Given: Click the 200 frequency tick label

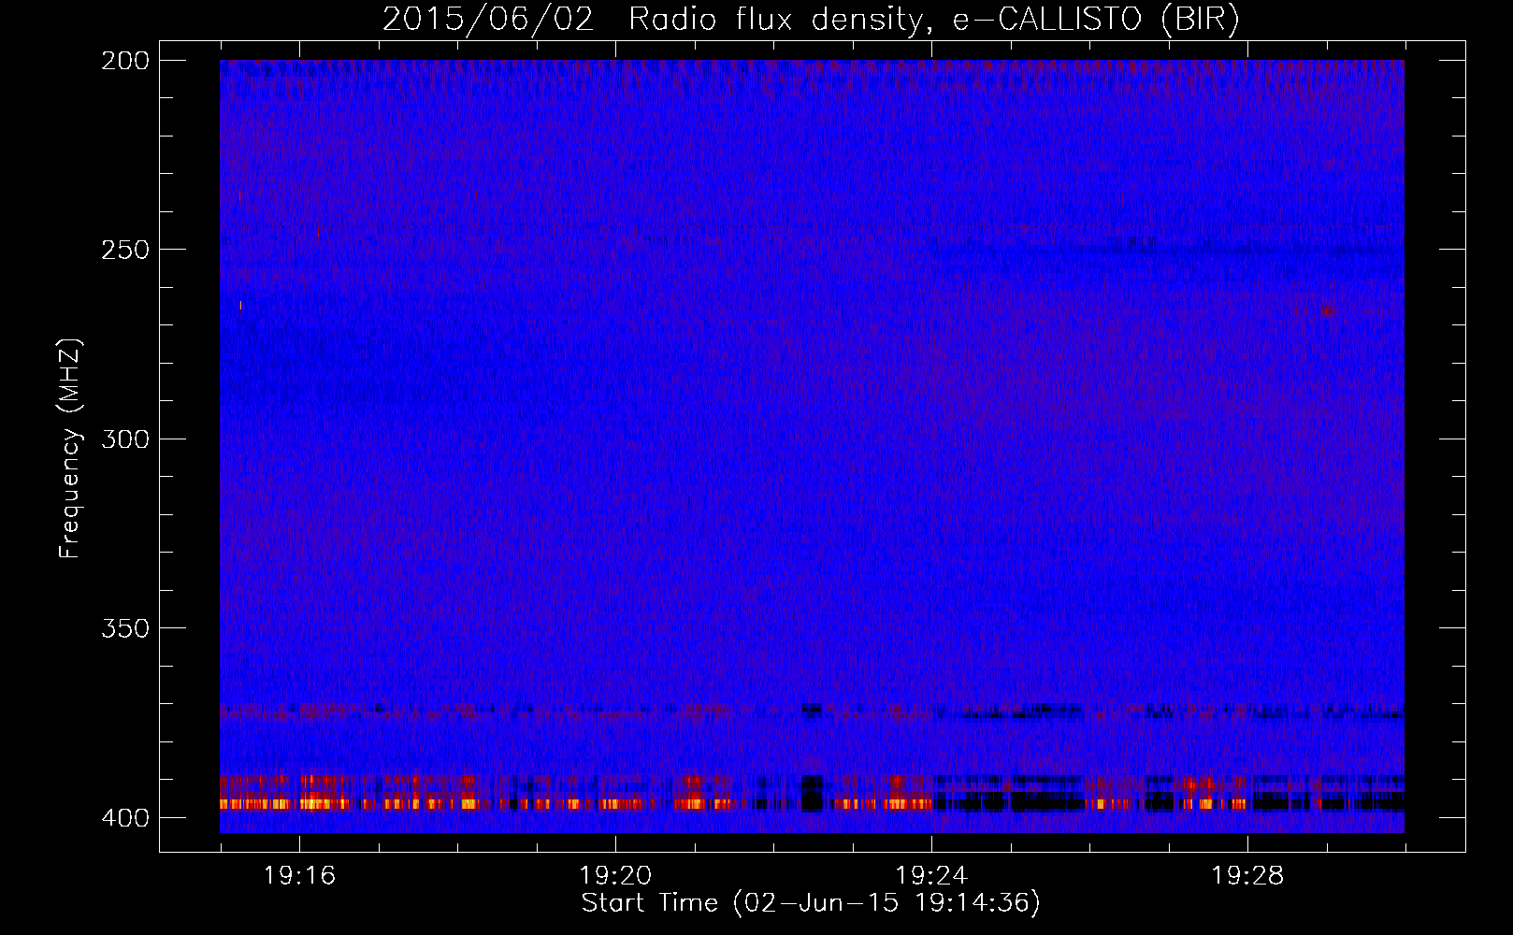Looking at the screenshot, I should pos(125,61).
